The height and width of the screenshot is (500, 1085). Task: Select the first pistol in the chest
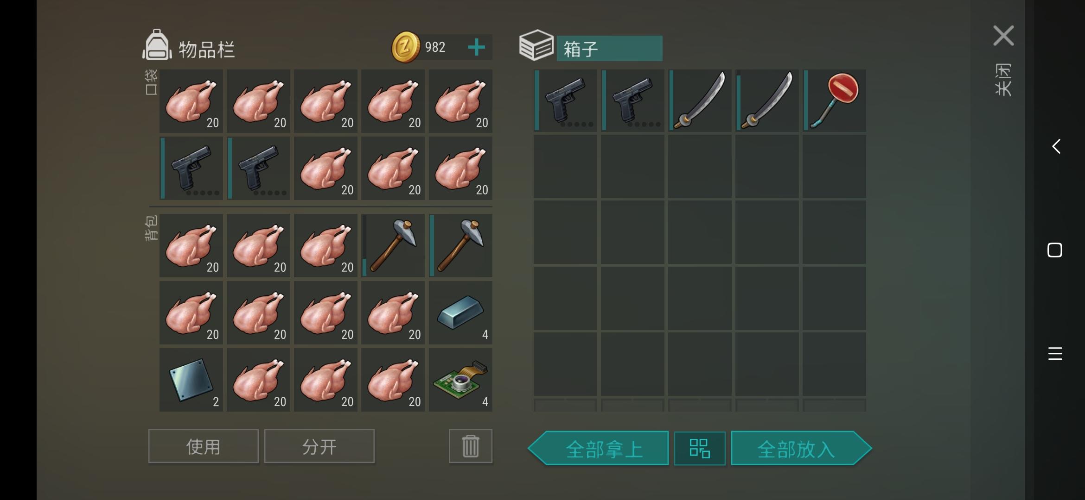click(x=565, y=100)
